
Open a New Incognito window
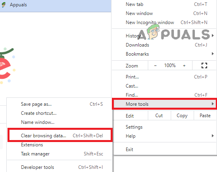[164, 22]
